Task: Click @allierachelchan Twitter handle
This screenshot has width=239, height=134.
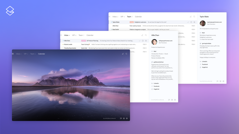Action: pyautogui.click(x=159, y=62)
